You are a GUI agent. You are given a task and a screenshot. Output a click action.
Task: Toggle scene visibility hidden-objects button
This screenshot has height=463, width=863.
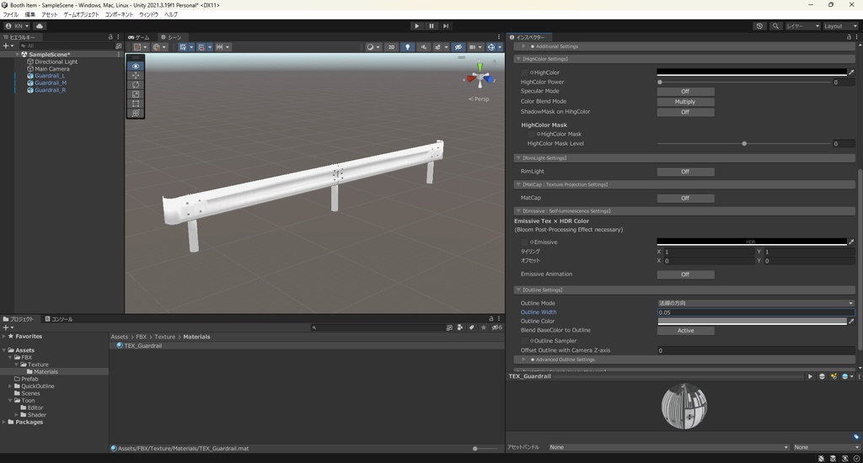[x=458, y=47]
